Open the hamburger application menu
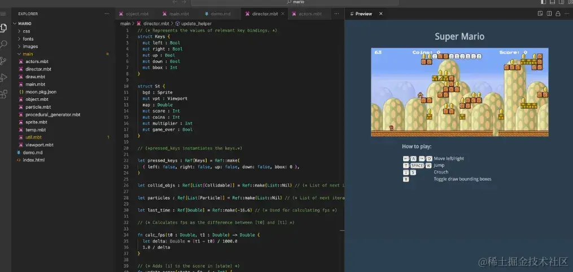 [x=3, y=14]
